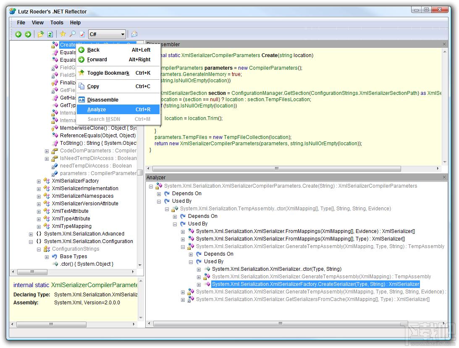Viewport: 459px width, 348px height.
Task: Select ReferenceEquals(Object, Object) tree item
Action: coord(98,136)
